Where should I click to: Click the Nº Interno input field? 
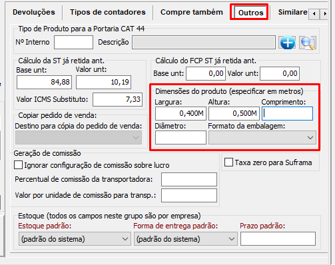[x=73, y=43]
